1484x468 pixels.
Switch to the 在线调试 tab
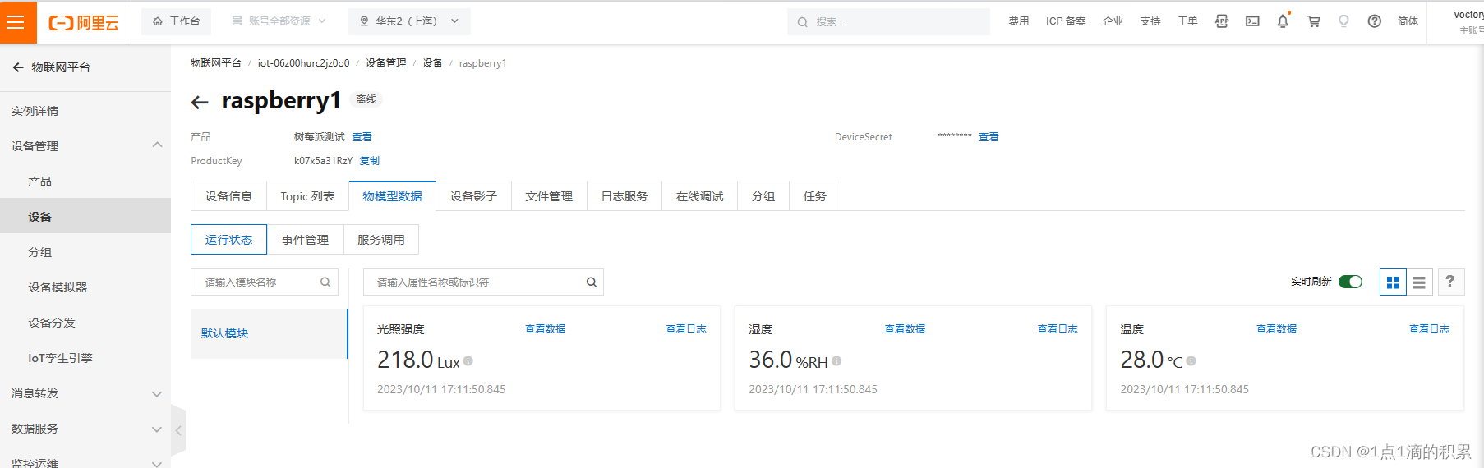tap(700, 196)
